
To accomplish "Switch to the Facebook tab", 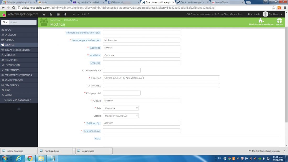I will tap(123, 2).
